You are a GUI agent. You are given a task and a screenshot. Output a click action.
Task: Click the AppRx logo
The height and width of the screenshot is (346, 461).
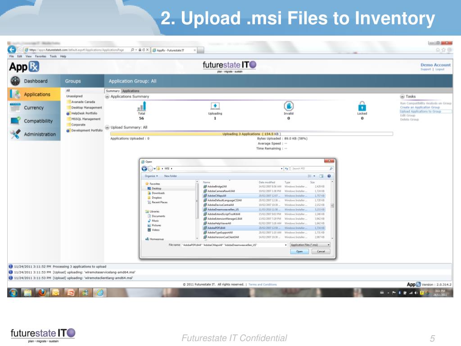click(x=24, y=67)
